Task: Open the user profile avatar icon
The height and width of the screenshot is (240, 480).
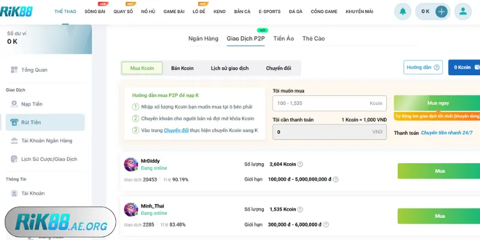Action: (x=463, y=11)
